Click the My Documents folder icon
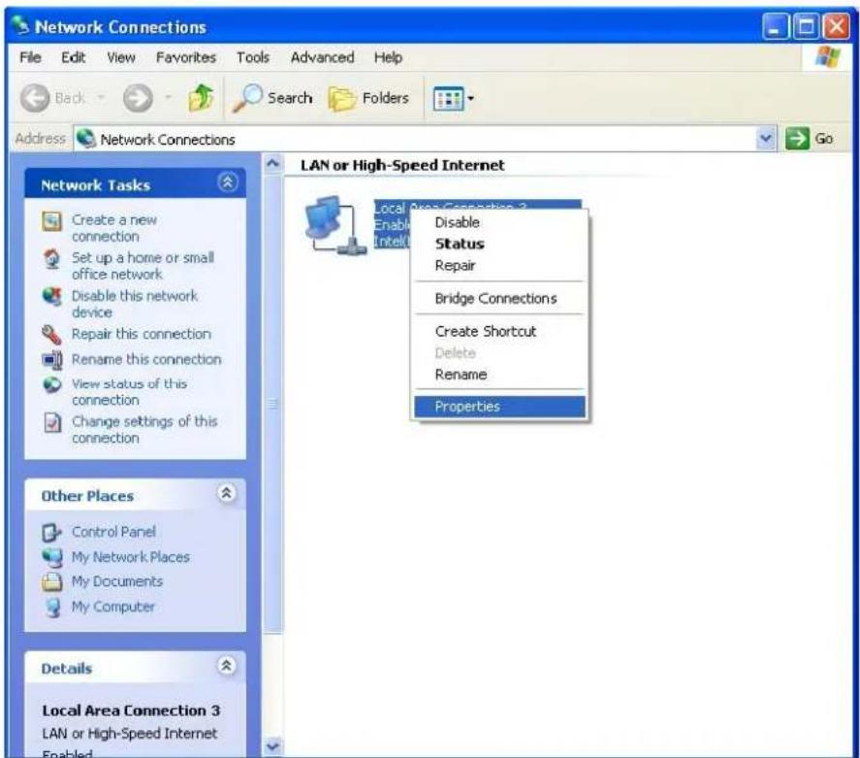Viewport: 860px width, 758px height. point(51,581)
